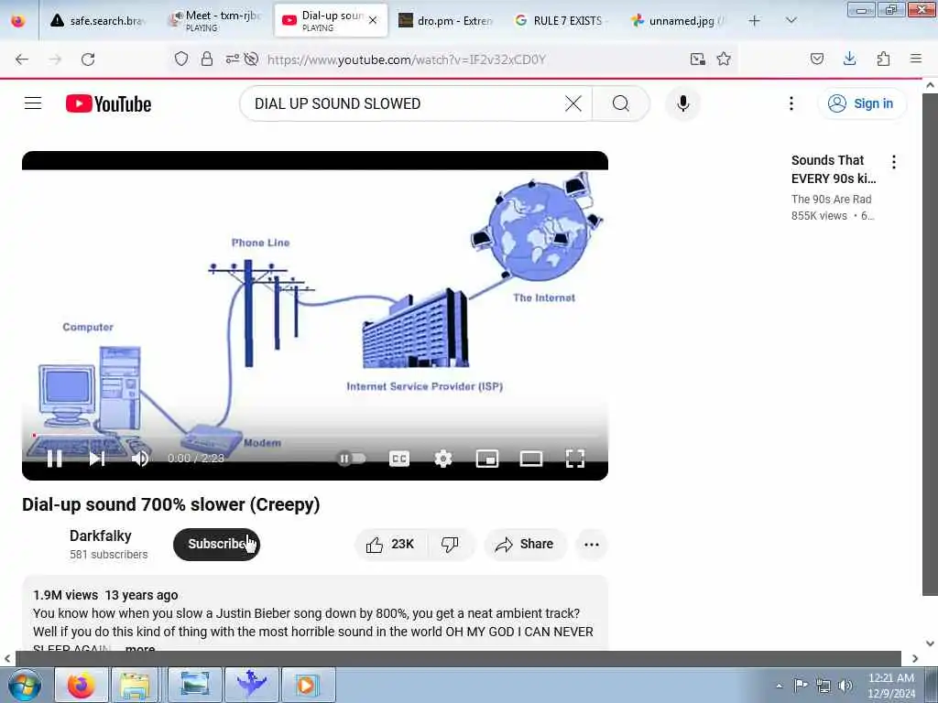This screenshot has width=938, height=703.
Task: Enable miniplayer mode
Action: tap(487, 459)
